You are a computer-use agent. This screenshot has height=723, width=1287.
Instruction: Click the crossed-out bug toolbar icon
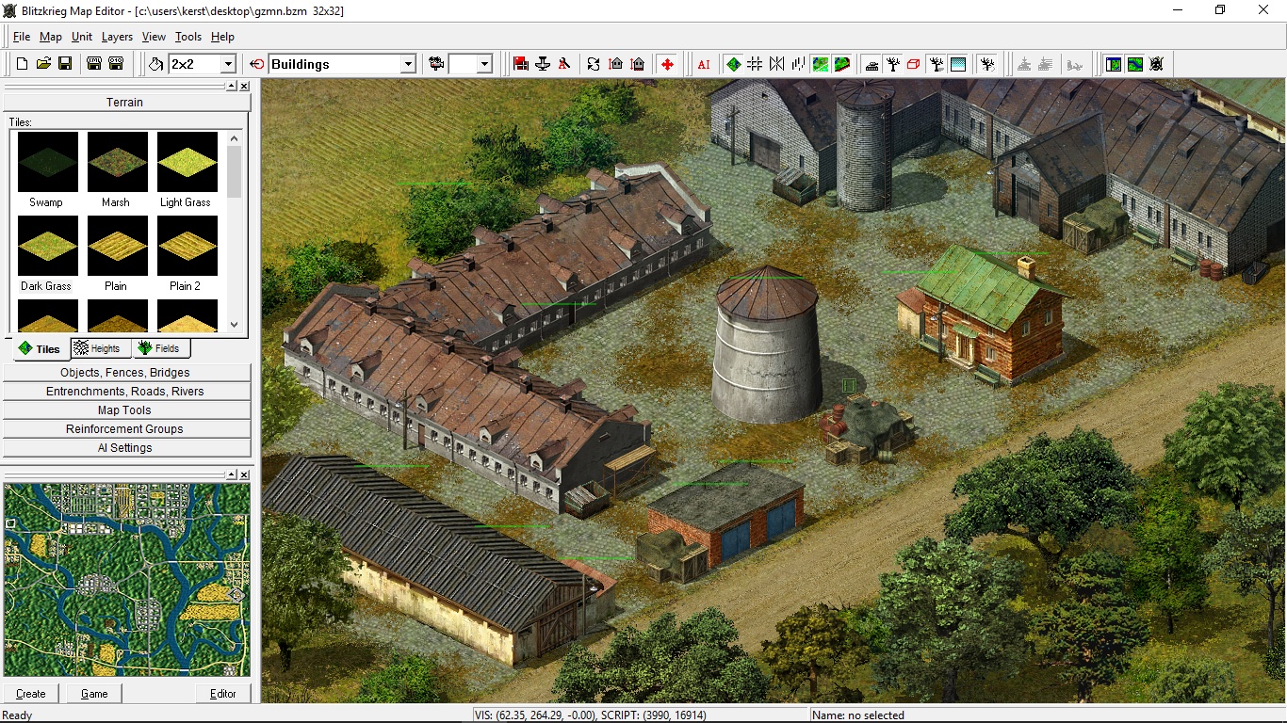(x=1156, y=64)
